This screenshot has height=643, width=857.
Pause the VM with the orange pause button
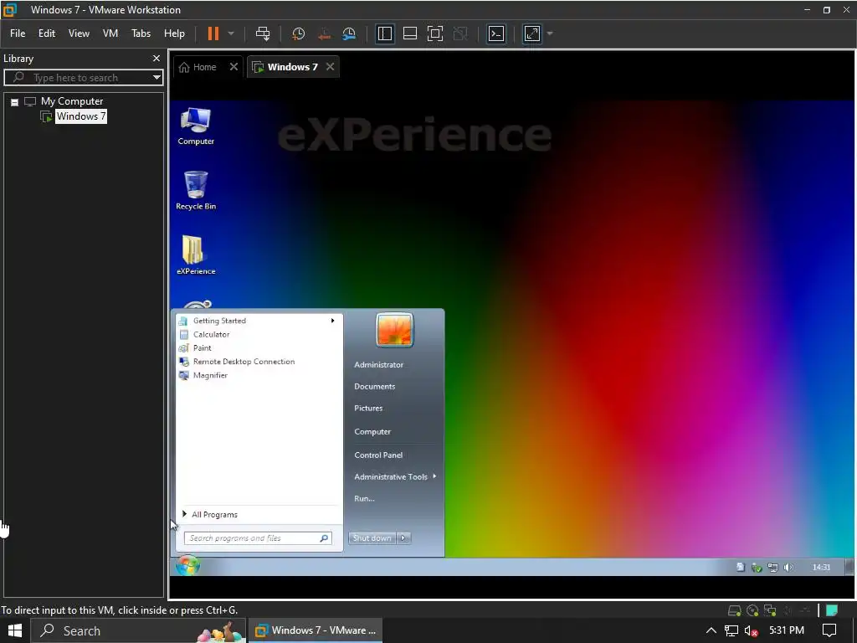[x=213, y=33]
